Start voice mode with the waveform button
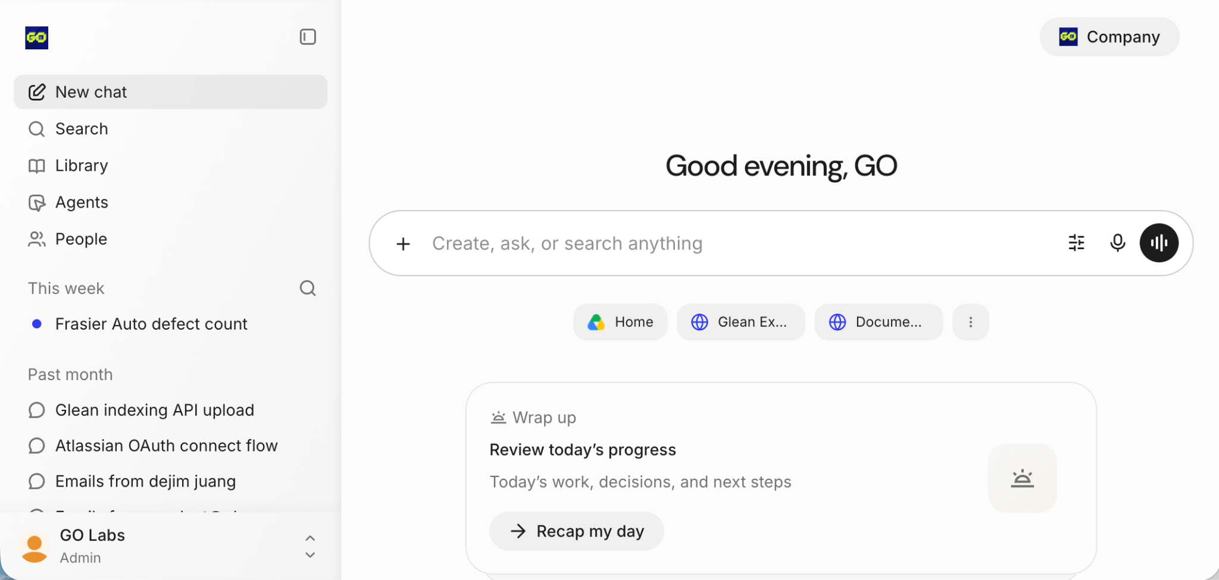Viewport: 1219px width, 580px height. 1159,243
